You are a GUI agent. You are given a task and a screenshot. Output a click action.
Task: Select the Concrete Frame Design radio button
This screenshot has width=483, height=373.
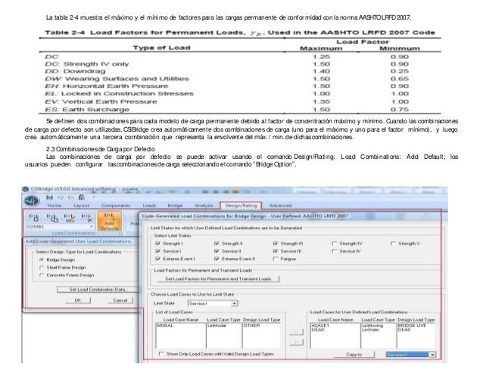[42, 275]
